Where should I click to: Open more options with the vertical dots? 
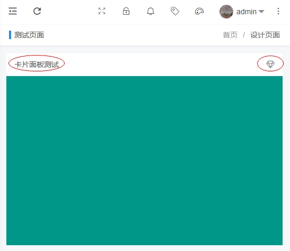(x=278, y=11)
